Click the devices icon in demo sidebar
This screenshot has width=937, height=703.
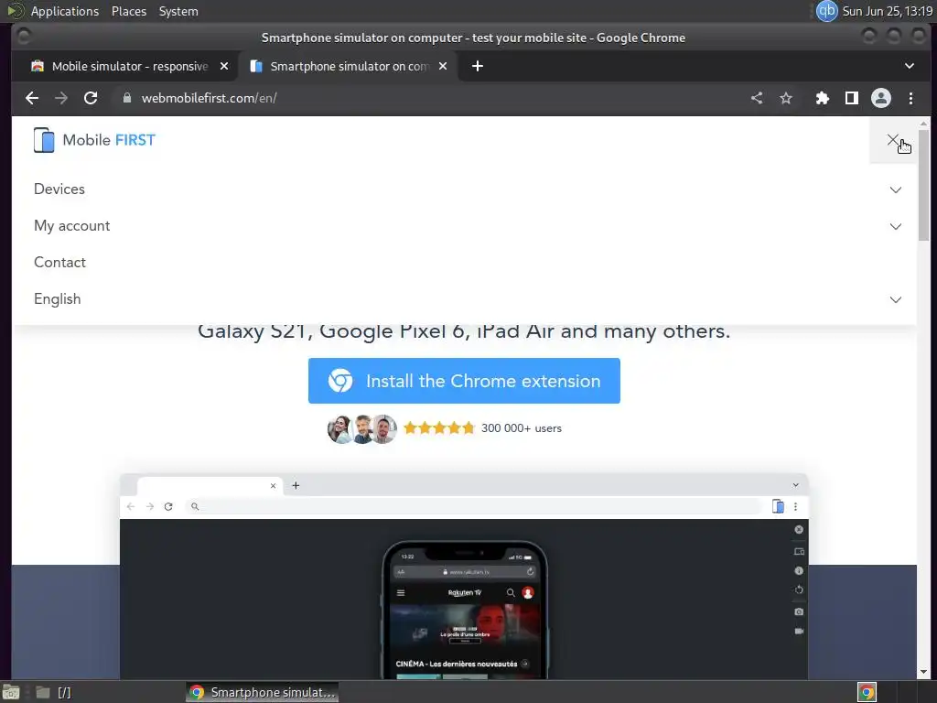click(799, 551)
